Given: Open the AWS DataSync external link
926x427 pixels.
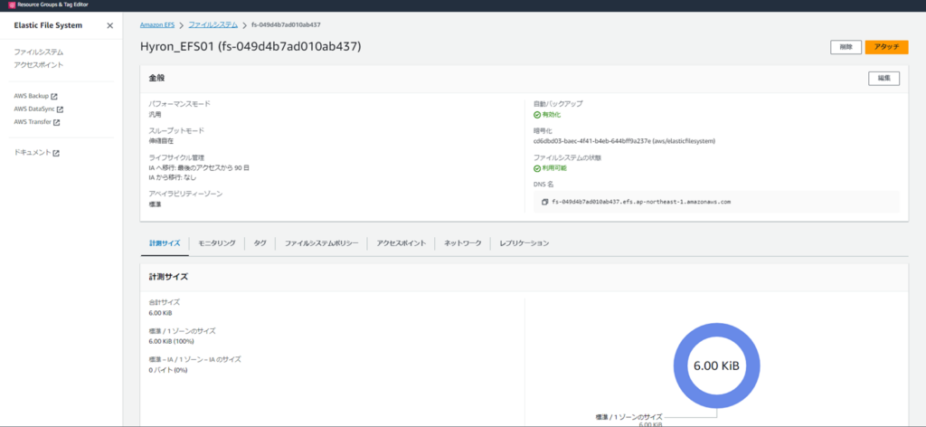Looking at the screenshot, I should [38, 109].
